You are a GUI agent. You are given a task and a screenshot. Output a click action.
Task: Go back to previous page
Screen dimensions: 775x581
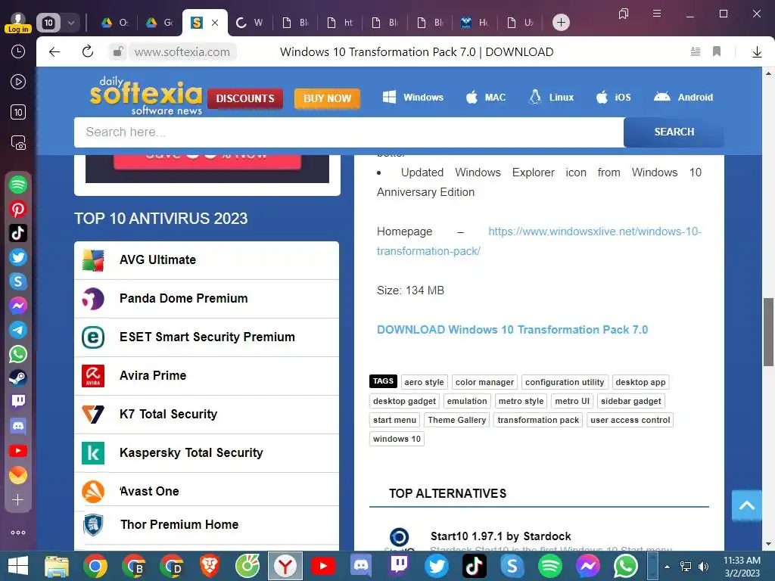54,52
